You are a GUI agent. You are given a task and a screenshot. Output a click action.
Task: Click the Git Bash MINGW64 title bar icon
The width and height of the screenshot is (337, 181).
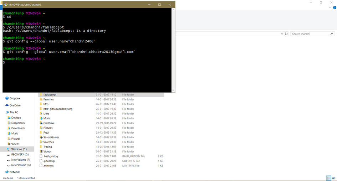tap(6, 5)
